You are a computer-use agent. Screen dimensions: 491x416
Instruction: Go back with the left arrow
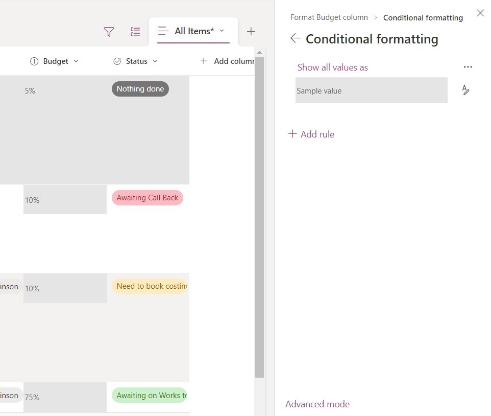(295, 38)
